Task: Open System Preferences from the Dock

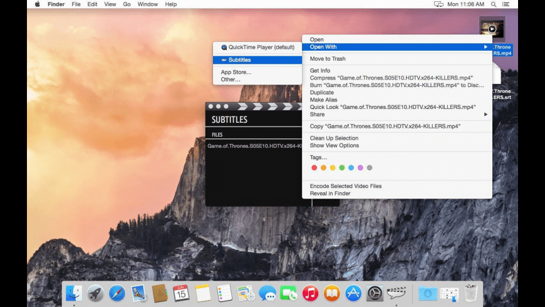Action: [375, 293]
